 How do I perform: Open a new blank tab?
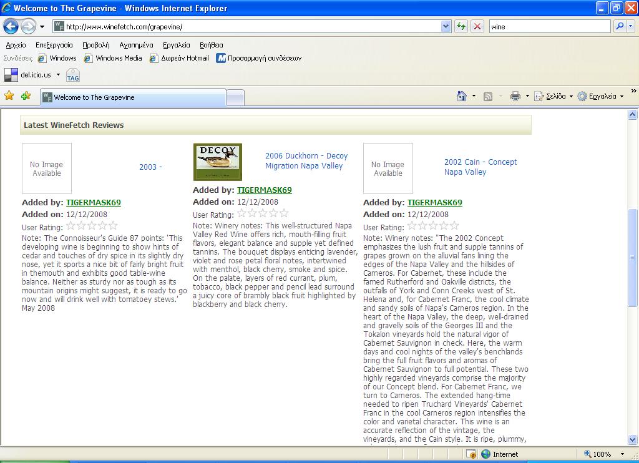point(235,98)
